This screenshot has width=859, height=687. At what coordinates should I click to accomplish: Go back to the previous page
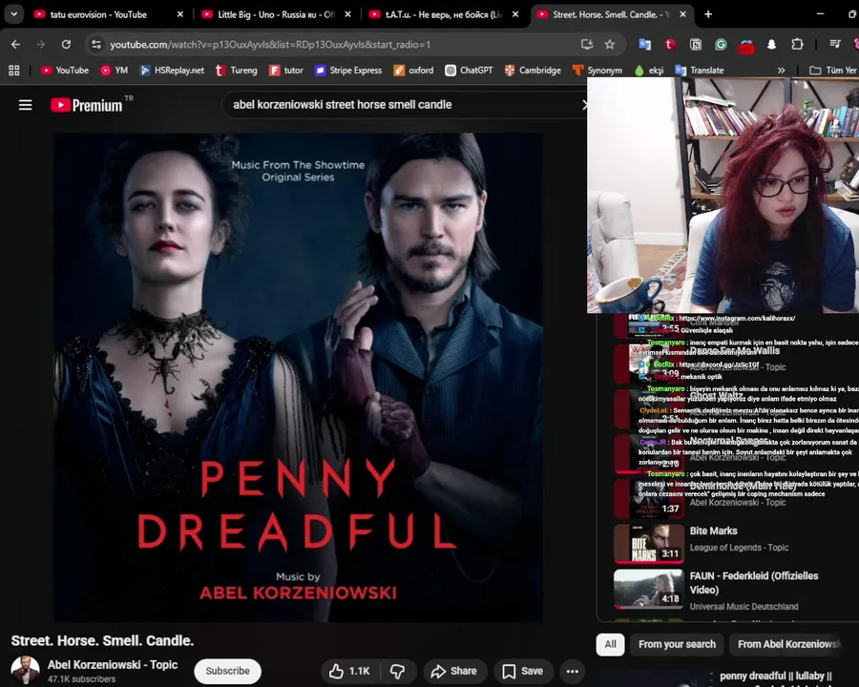click(15, 45)
